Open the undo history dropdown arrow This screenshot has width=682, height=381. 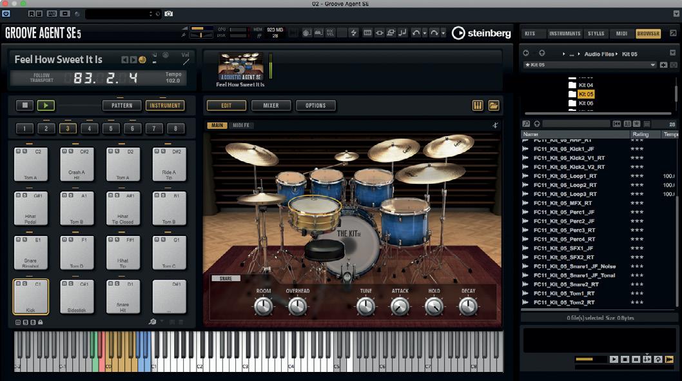pos(425,34)
